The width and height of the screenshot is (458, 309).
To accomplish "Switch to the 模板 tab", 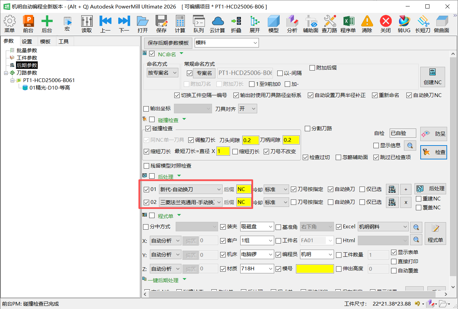I will click(x=45, y=41).
